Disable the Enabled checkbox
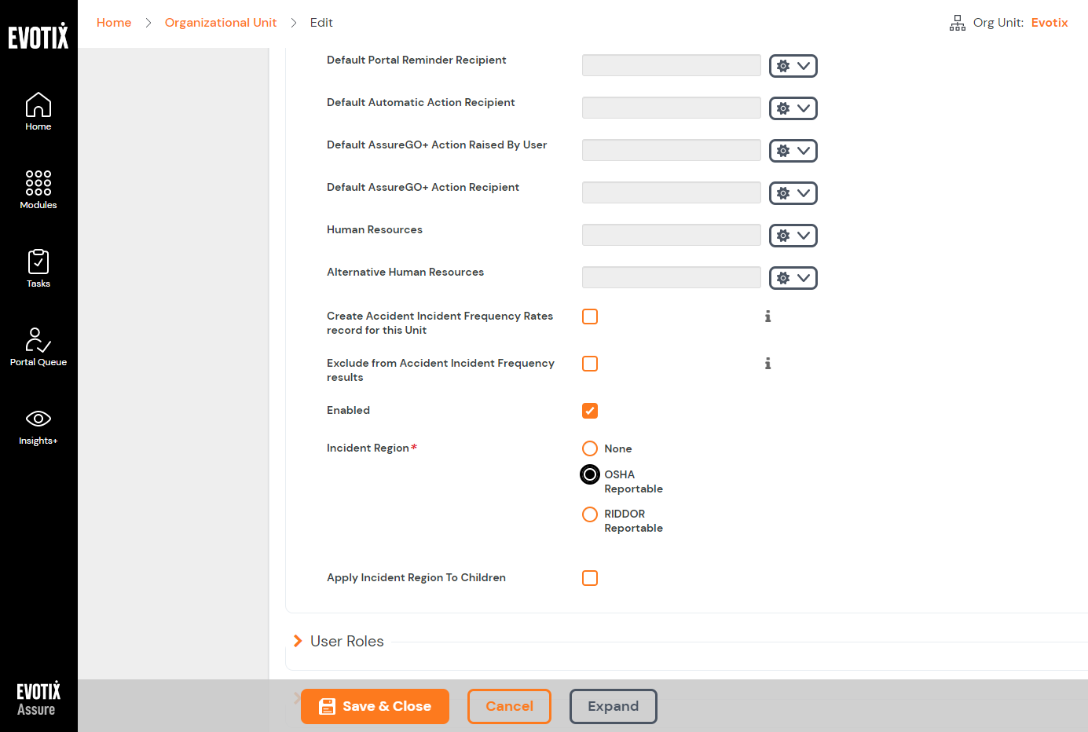 590,410
